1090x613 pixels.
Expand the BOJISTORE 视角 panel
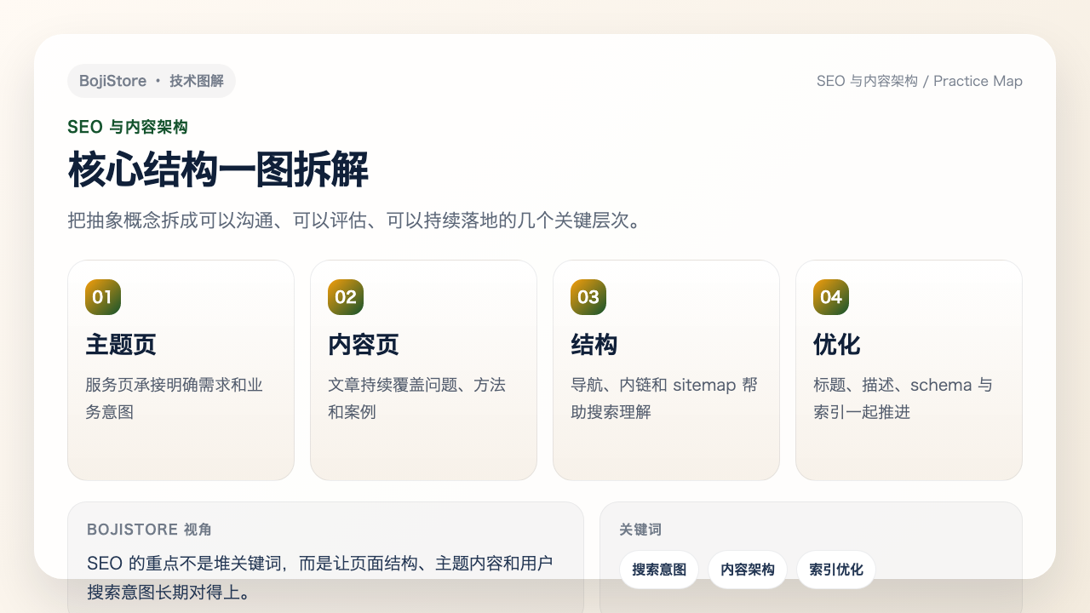325,553
